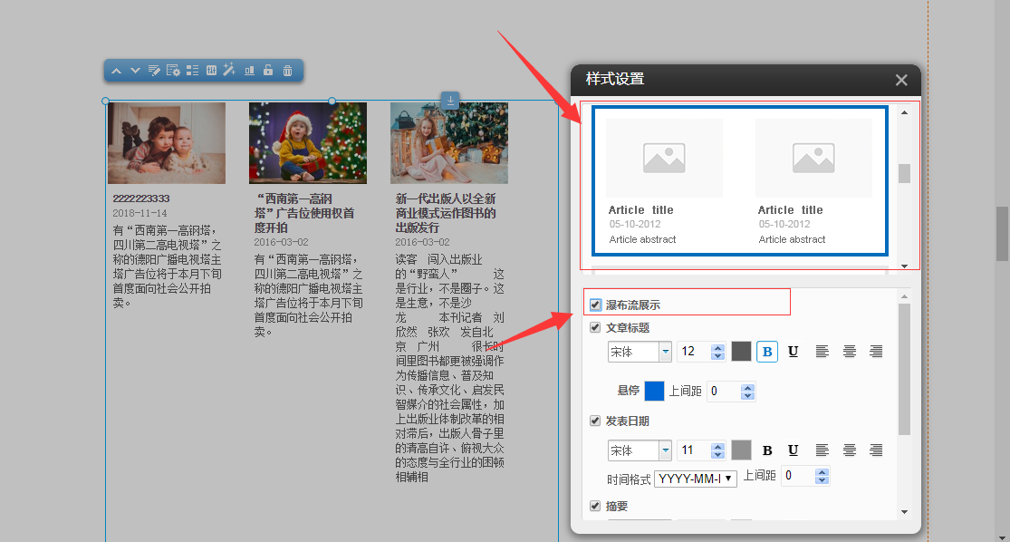The height and width of the screenshot is (542, 1010).
Task: Click the blue 悬停 hover color swatch
Action: [x=654, y=391]
